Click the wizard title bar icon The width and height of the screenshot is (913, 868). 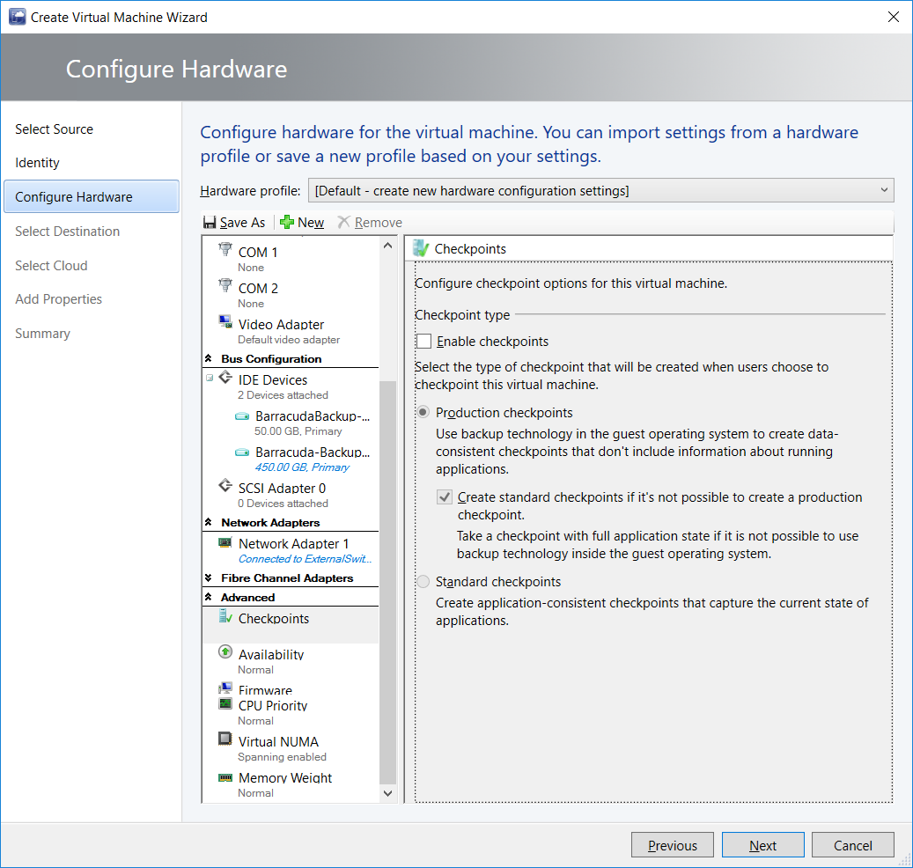point(18,17)
